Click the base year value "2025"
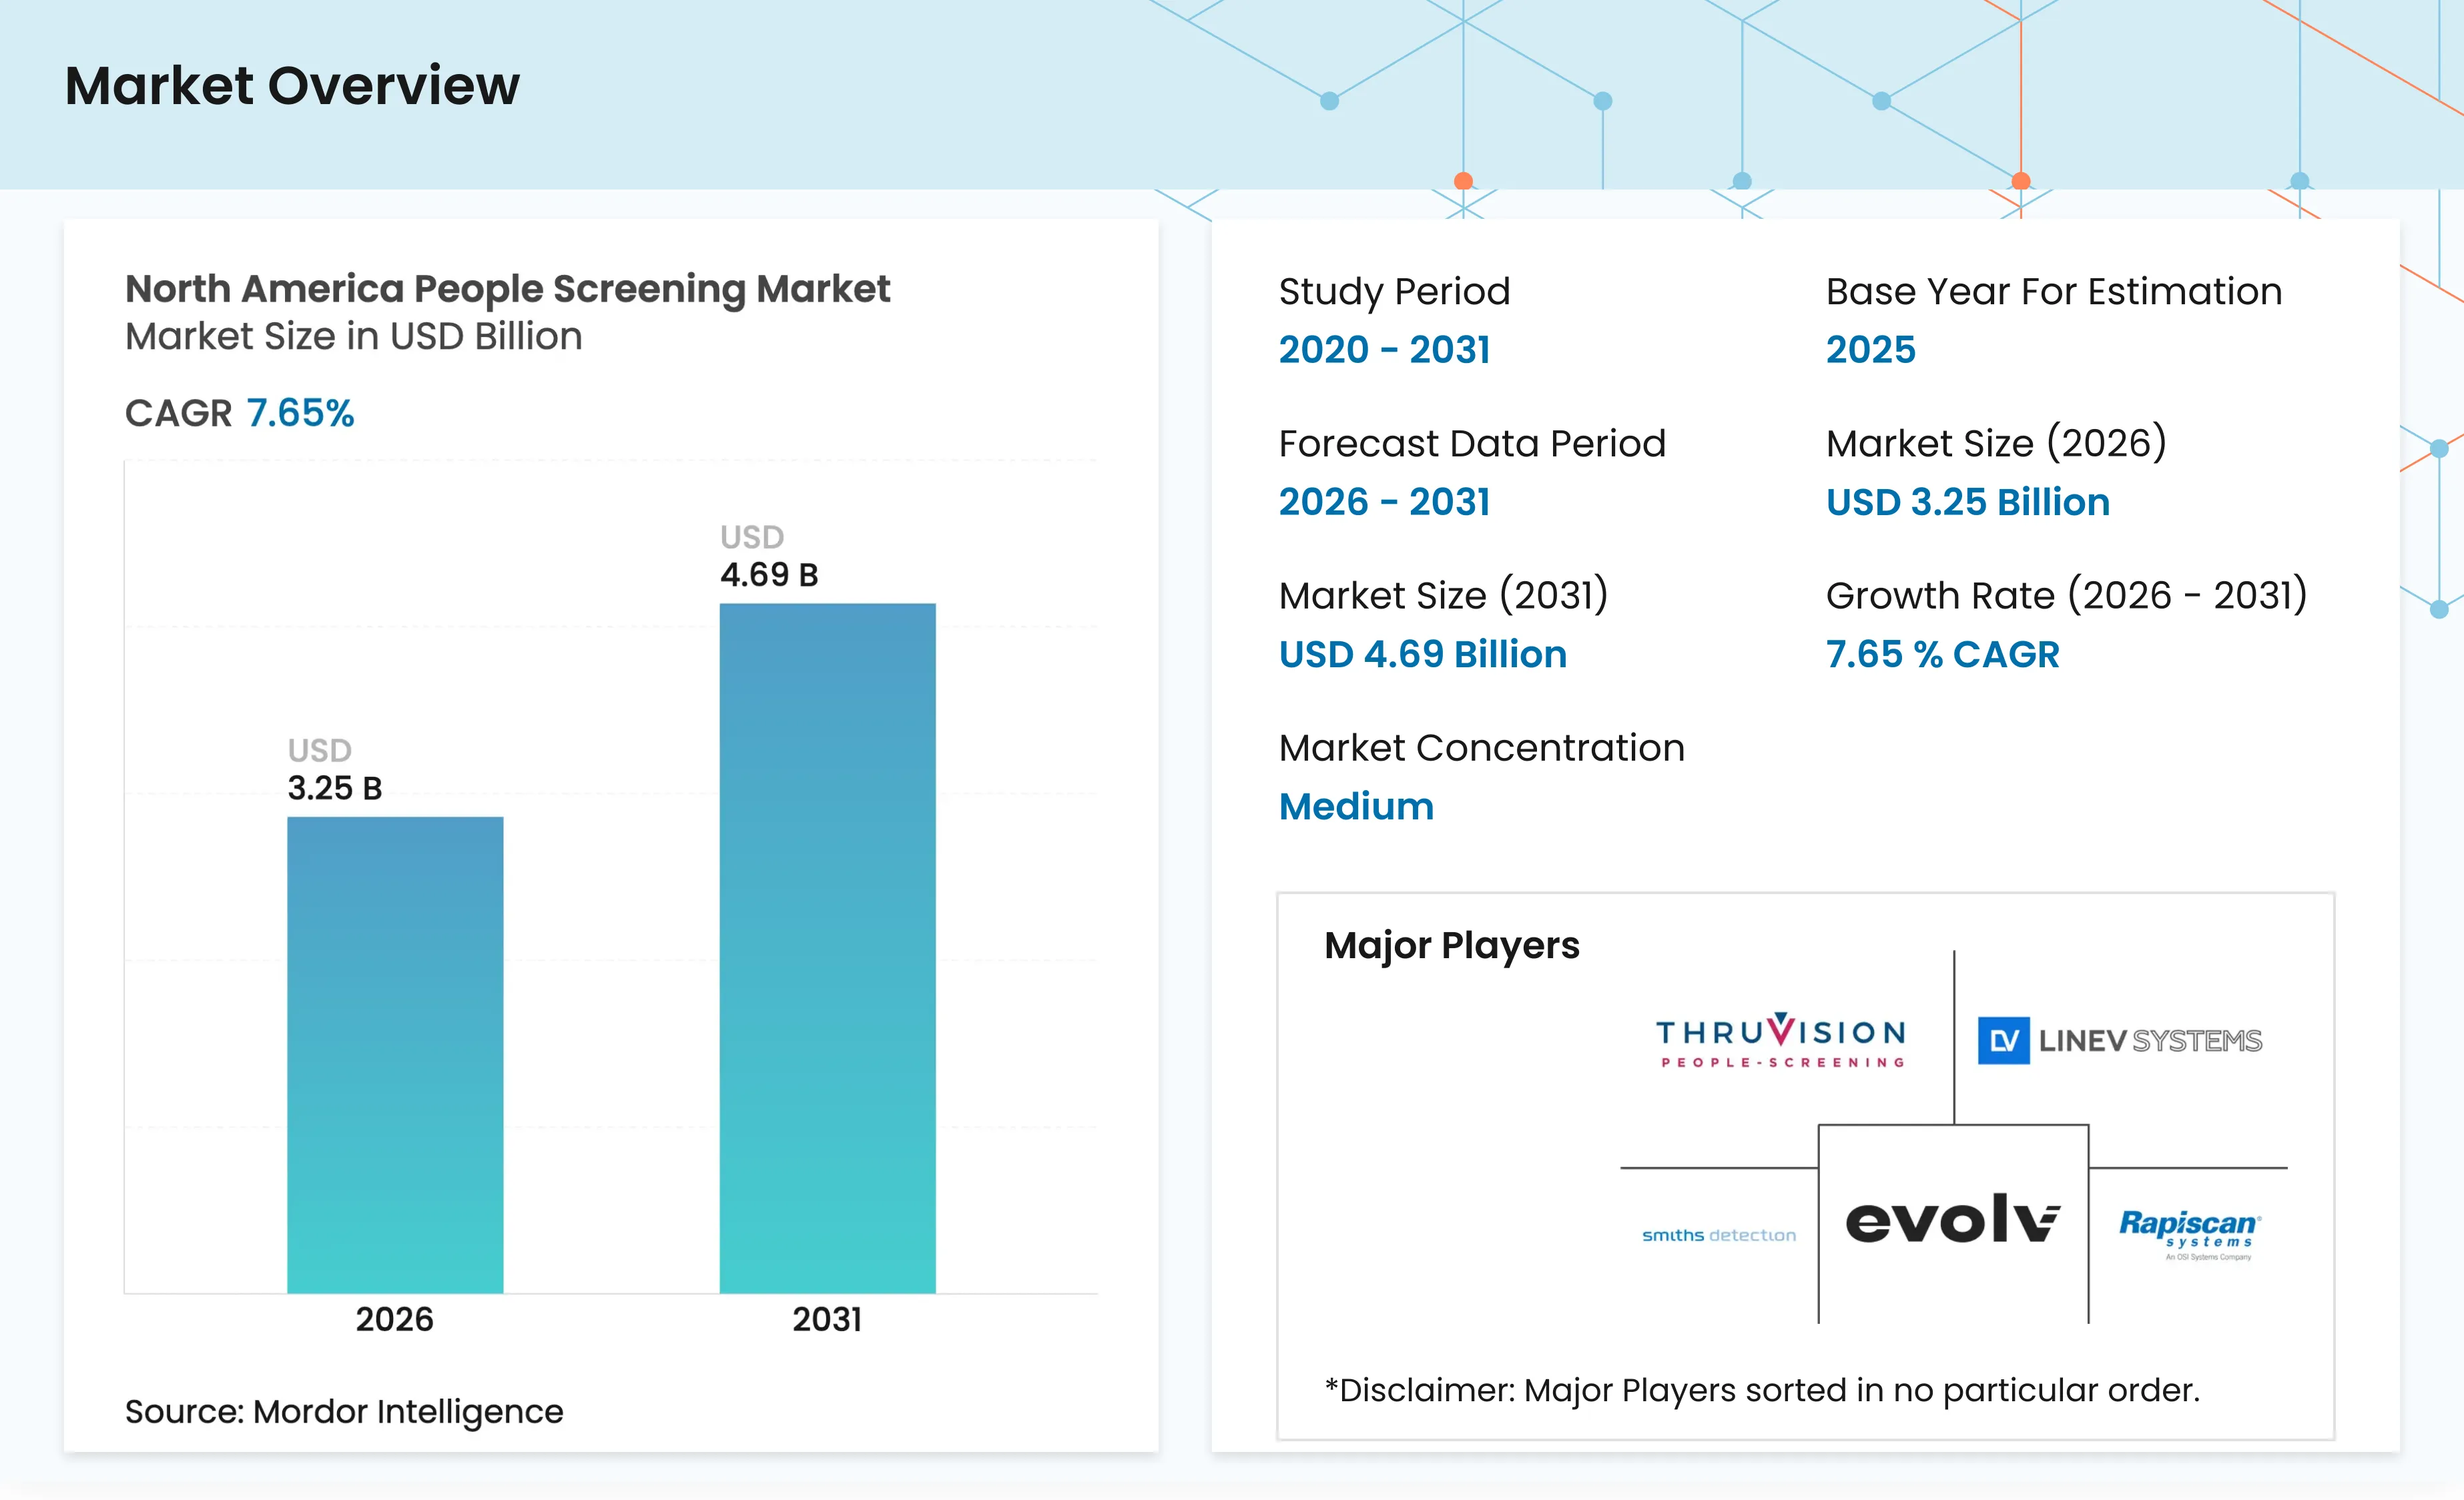The height and width of the screenshot is (1500, 2464). [1870, 350]
